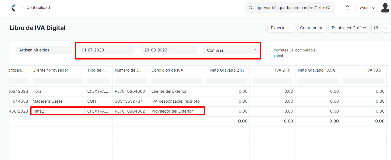Toggle Prorratea CF computable global checkbox

(268, 53)
